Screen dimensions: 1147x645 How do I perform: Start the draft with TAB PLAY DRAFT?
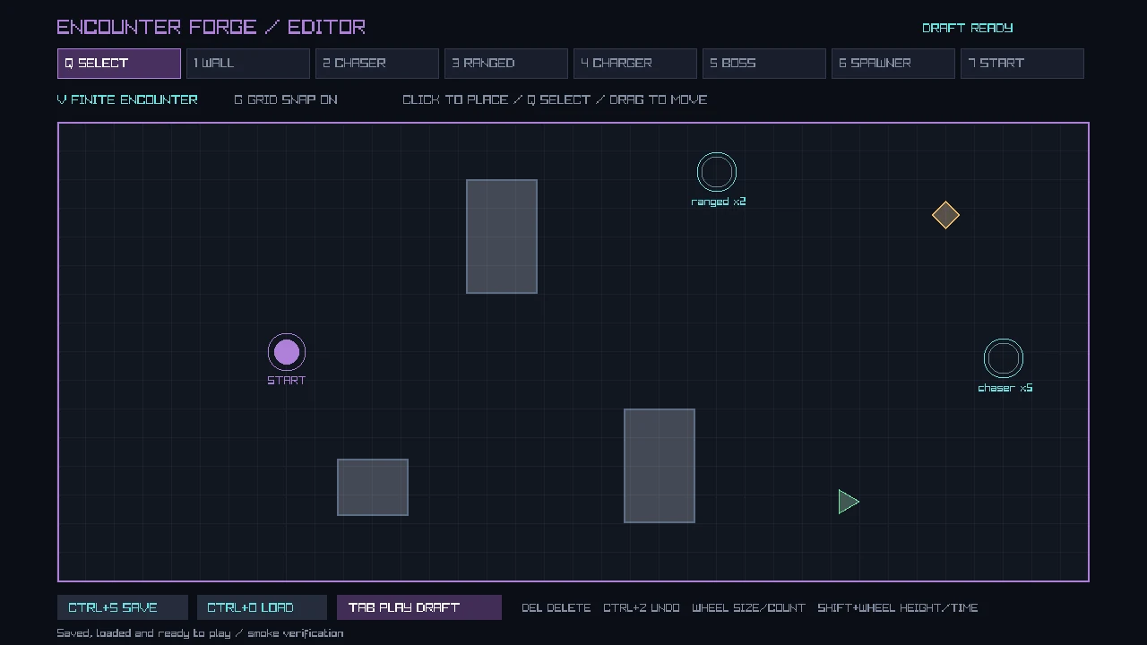[x=419, y=607]
